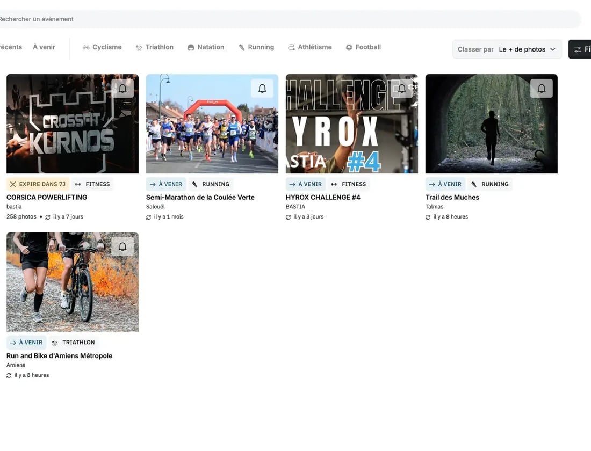Click the 'À VENIR' badge on HYROX CHALLENGE #4

pyautogui.click(x=306, y=184)
